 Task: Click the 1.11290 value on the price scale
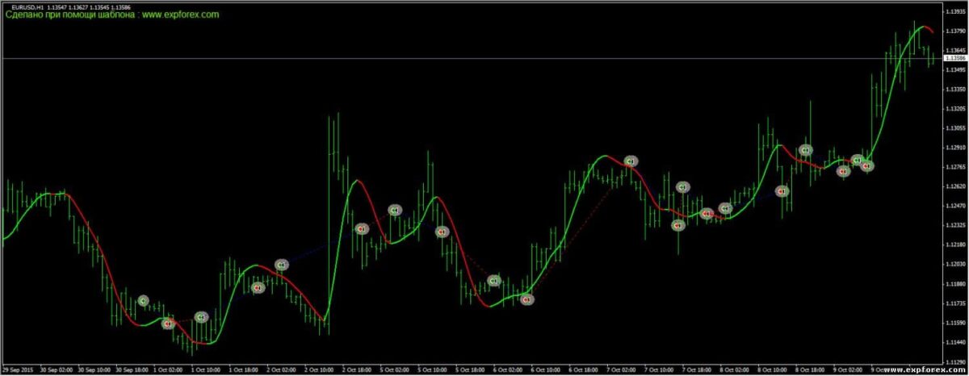(x=955, y=361)
